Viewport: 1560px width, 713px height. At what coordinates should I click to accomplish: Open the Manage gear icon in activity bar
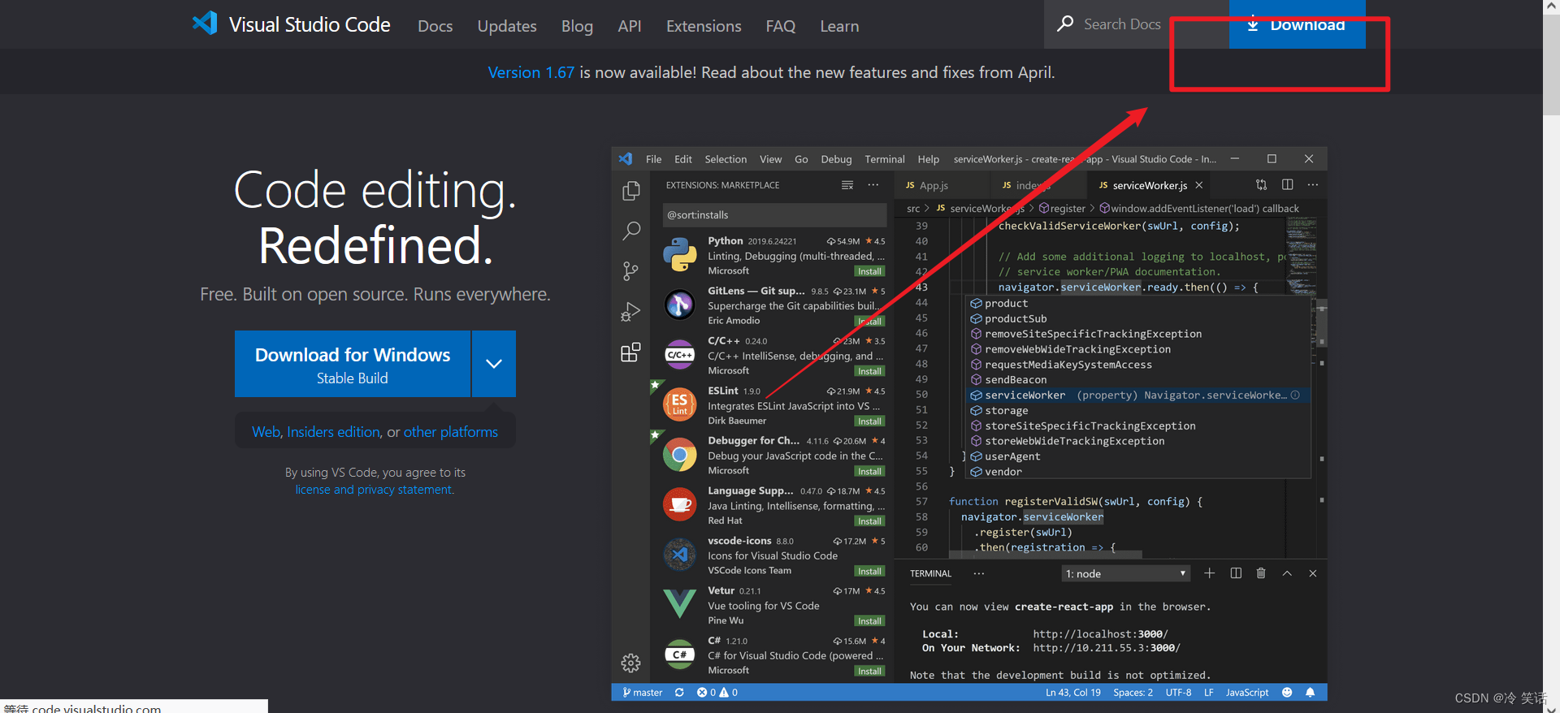(630, 663)
